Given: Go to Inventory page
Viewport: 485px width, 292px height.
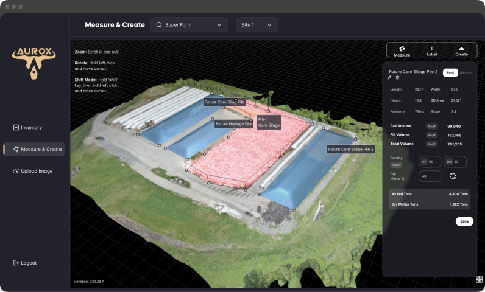Looking at the screenshot, I should coord(34,127).
